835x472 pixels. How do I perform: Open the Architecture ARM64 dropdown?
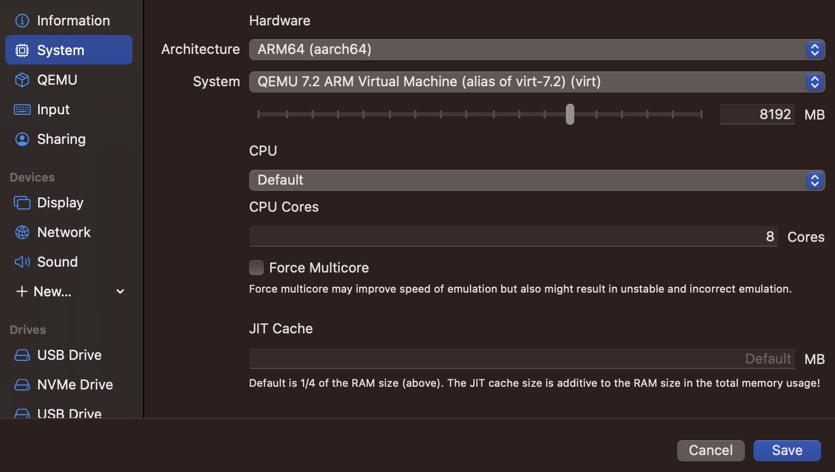[537, 49]
